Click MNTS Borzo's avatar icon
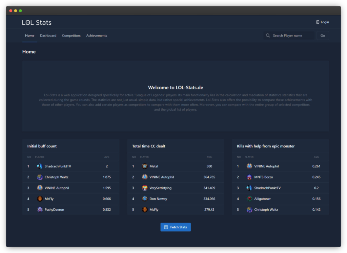 click(249, 177)
